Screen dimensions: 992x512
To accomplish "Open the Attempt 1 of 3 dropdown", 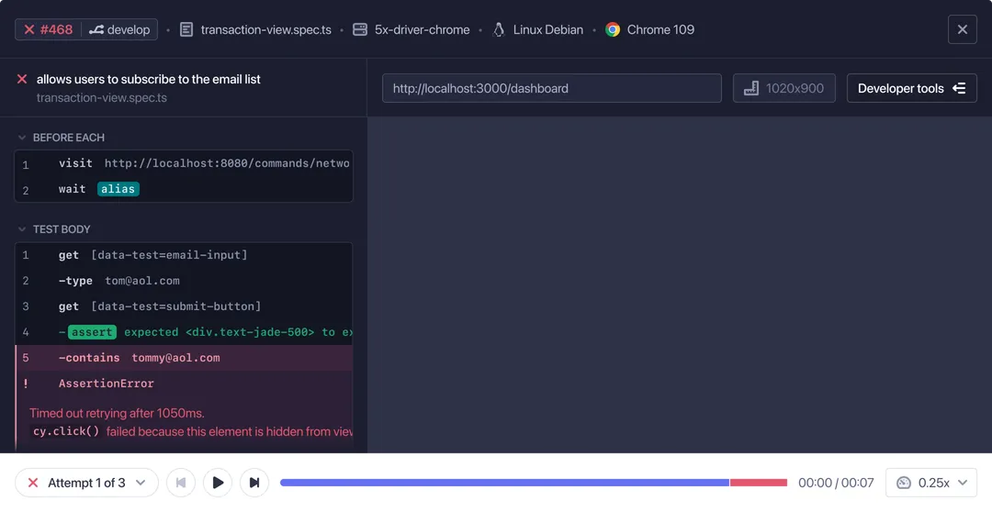I will click(86, 483).
